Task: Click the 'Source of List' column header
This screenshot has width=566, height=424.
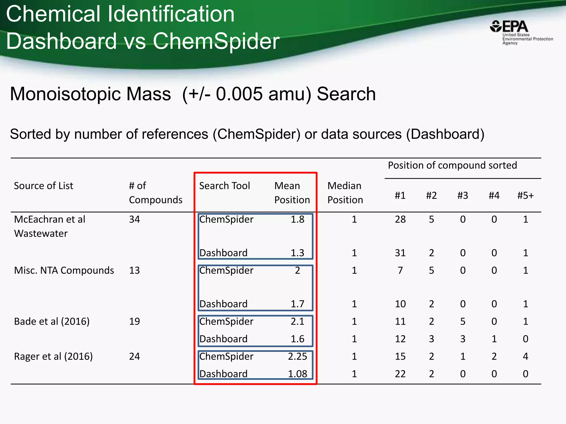Action: tap(44, 186)
